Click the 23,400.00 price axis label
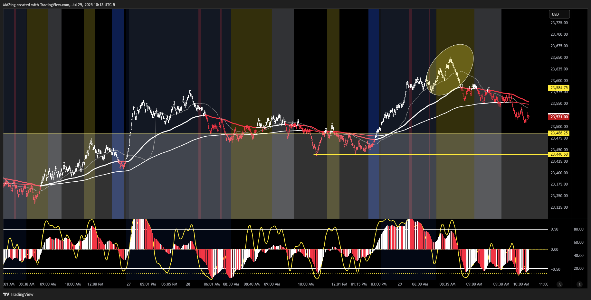Viewport: 591px width, 300px height. [x=559, y=173]
